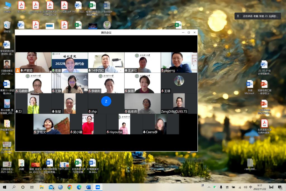Select the zhp participant's blue Z avatar
Image resolution: width=286 pixels, height=191 pixels.
[106, 101]
